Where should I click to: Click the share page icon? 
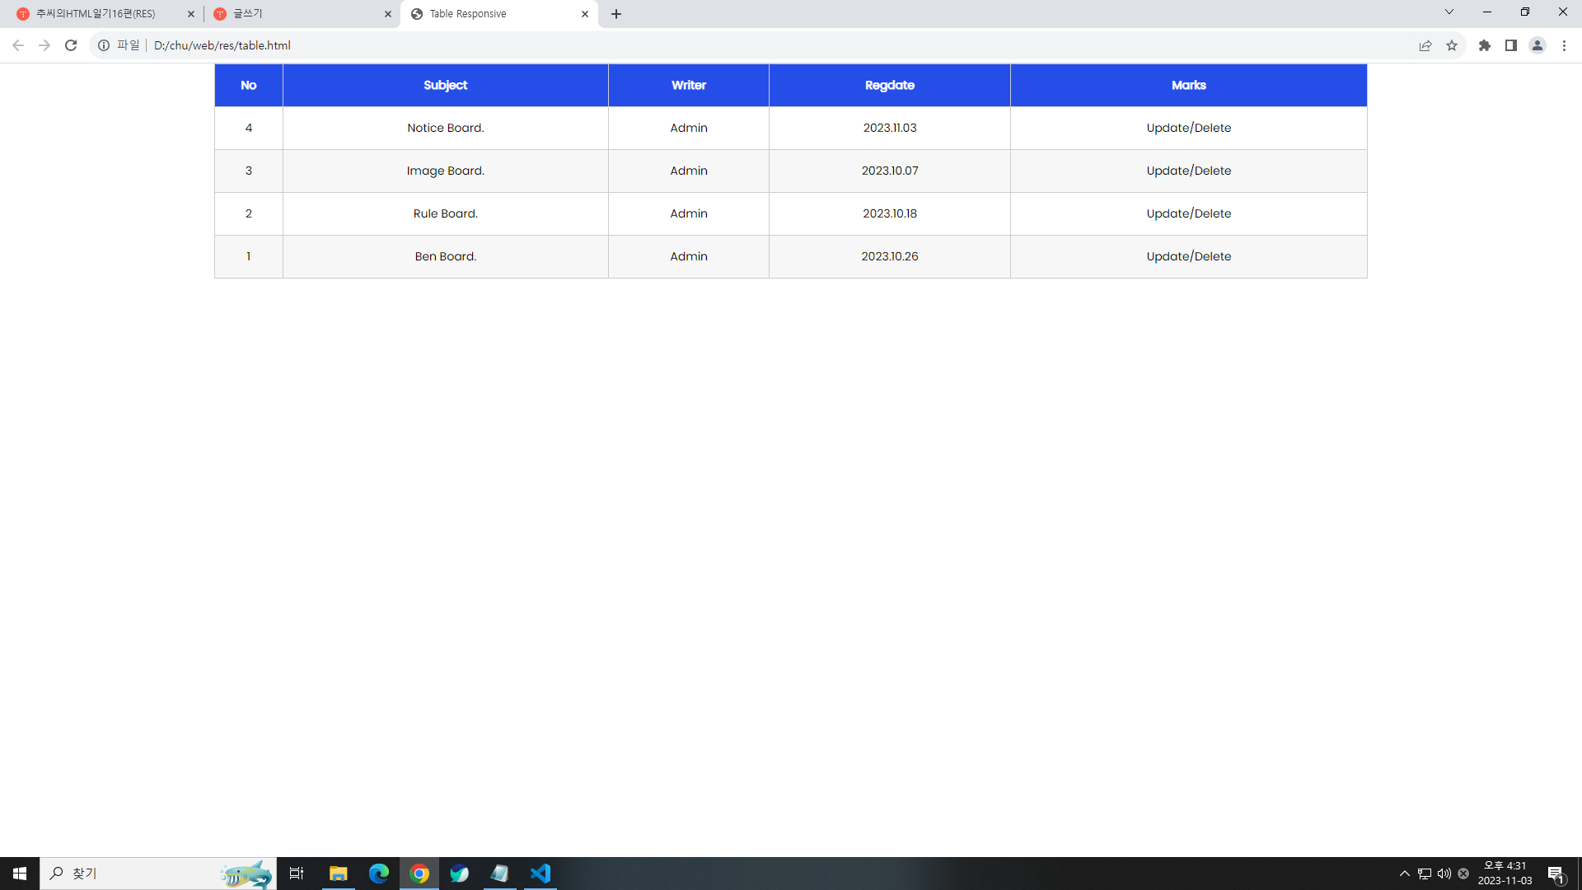click(1425, 45)
